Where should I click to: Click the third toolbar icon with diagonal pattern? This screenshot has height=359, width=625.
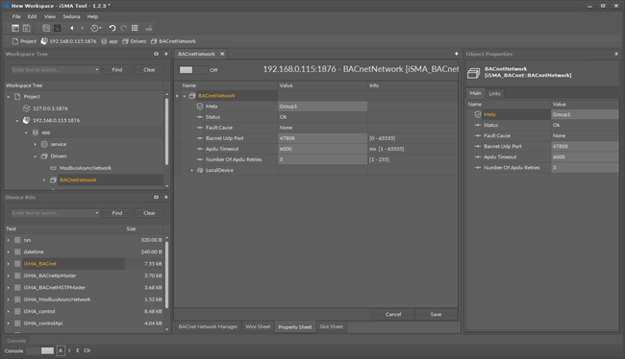[46, 28]
